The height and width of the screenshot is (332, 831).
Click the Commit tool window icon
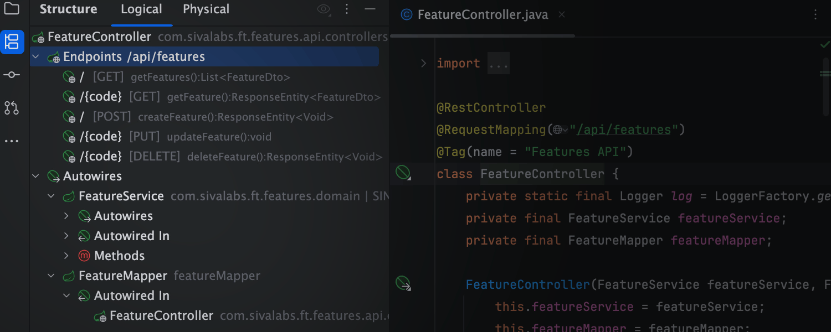tap(12, 75)
